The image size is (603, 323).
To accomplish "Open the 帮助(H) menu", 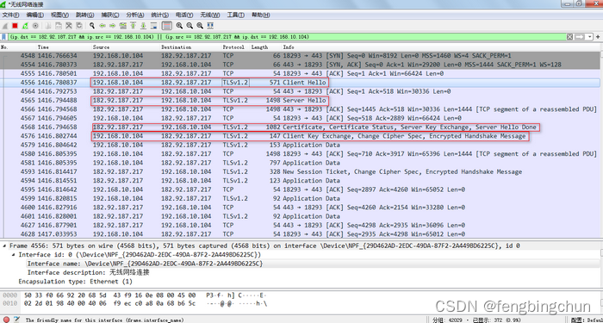I will [260, 15].
